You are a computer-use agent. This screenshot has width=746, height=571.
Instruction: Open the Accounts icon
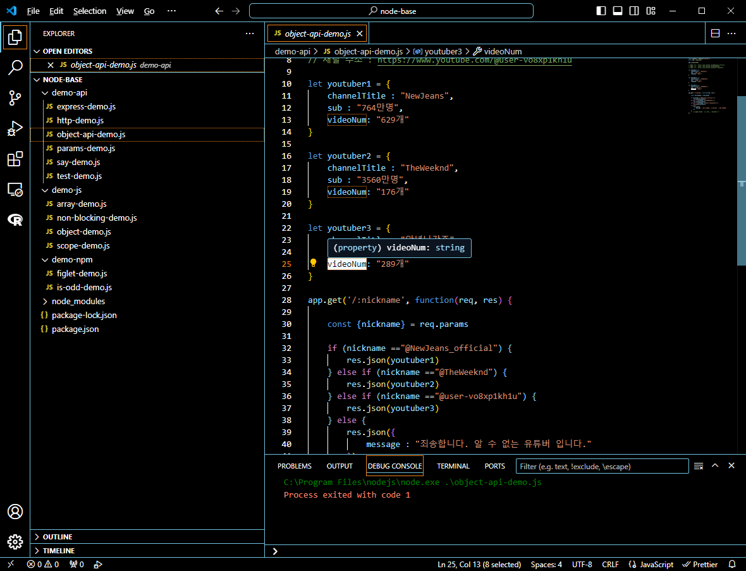point(15,512)
